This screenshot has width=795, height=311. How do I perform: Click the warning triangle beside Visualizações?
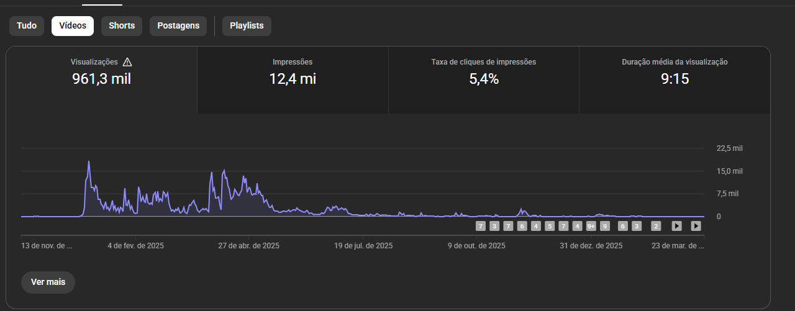(127, 62)
